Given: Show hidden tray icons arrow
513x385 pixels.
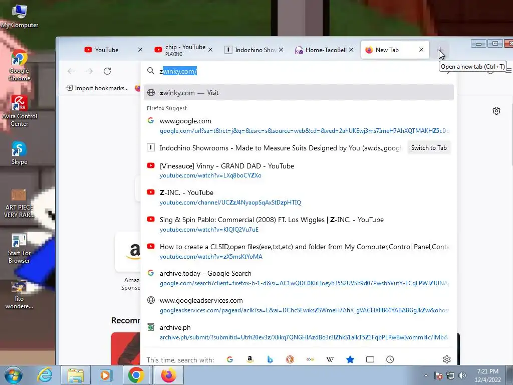Looking at the screenshot, I should (426, 375).
